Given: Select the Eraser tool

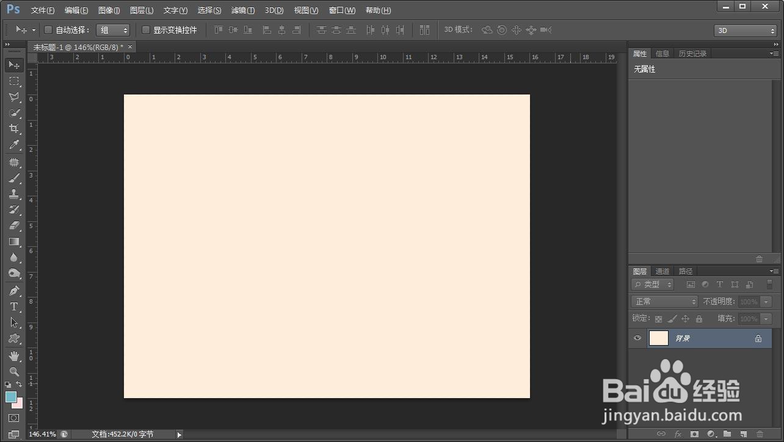Looking at the screenshot, I should pyautogui.click(x=14, y=226).
